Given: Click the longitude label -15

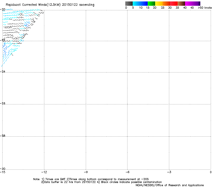Looking at the screenshot, I should [3, 172].
